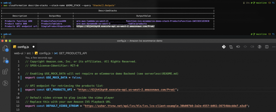Click the '19s' duration in terminal prompt
This screenshot has width=276, height=112.
[x=247, y=3]
